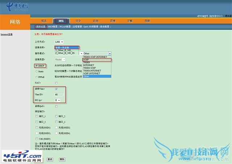Check the 5.8G (SSID5) binding box

pyautogui.click(x=37, y=139)
